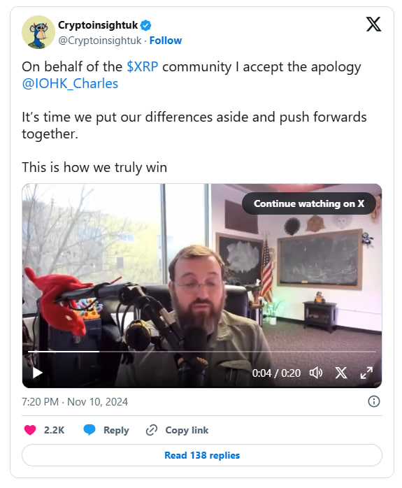This screenshot has height=488, width=402.
Task: Click the copy link chain icon
Action: [x=152, y=430]
